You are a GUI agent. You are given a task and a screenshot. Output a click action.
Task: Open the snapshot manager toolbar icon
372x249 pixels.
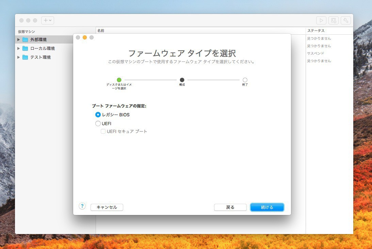tap(333, 20)
